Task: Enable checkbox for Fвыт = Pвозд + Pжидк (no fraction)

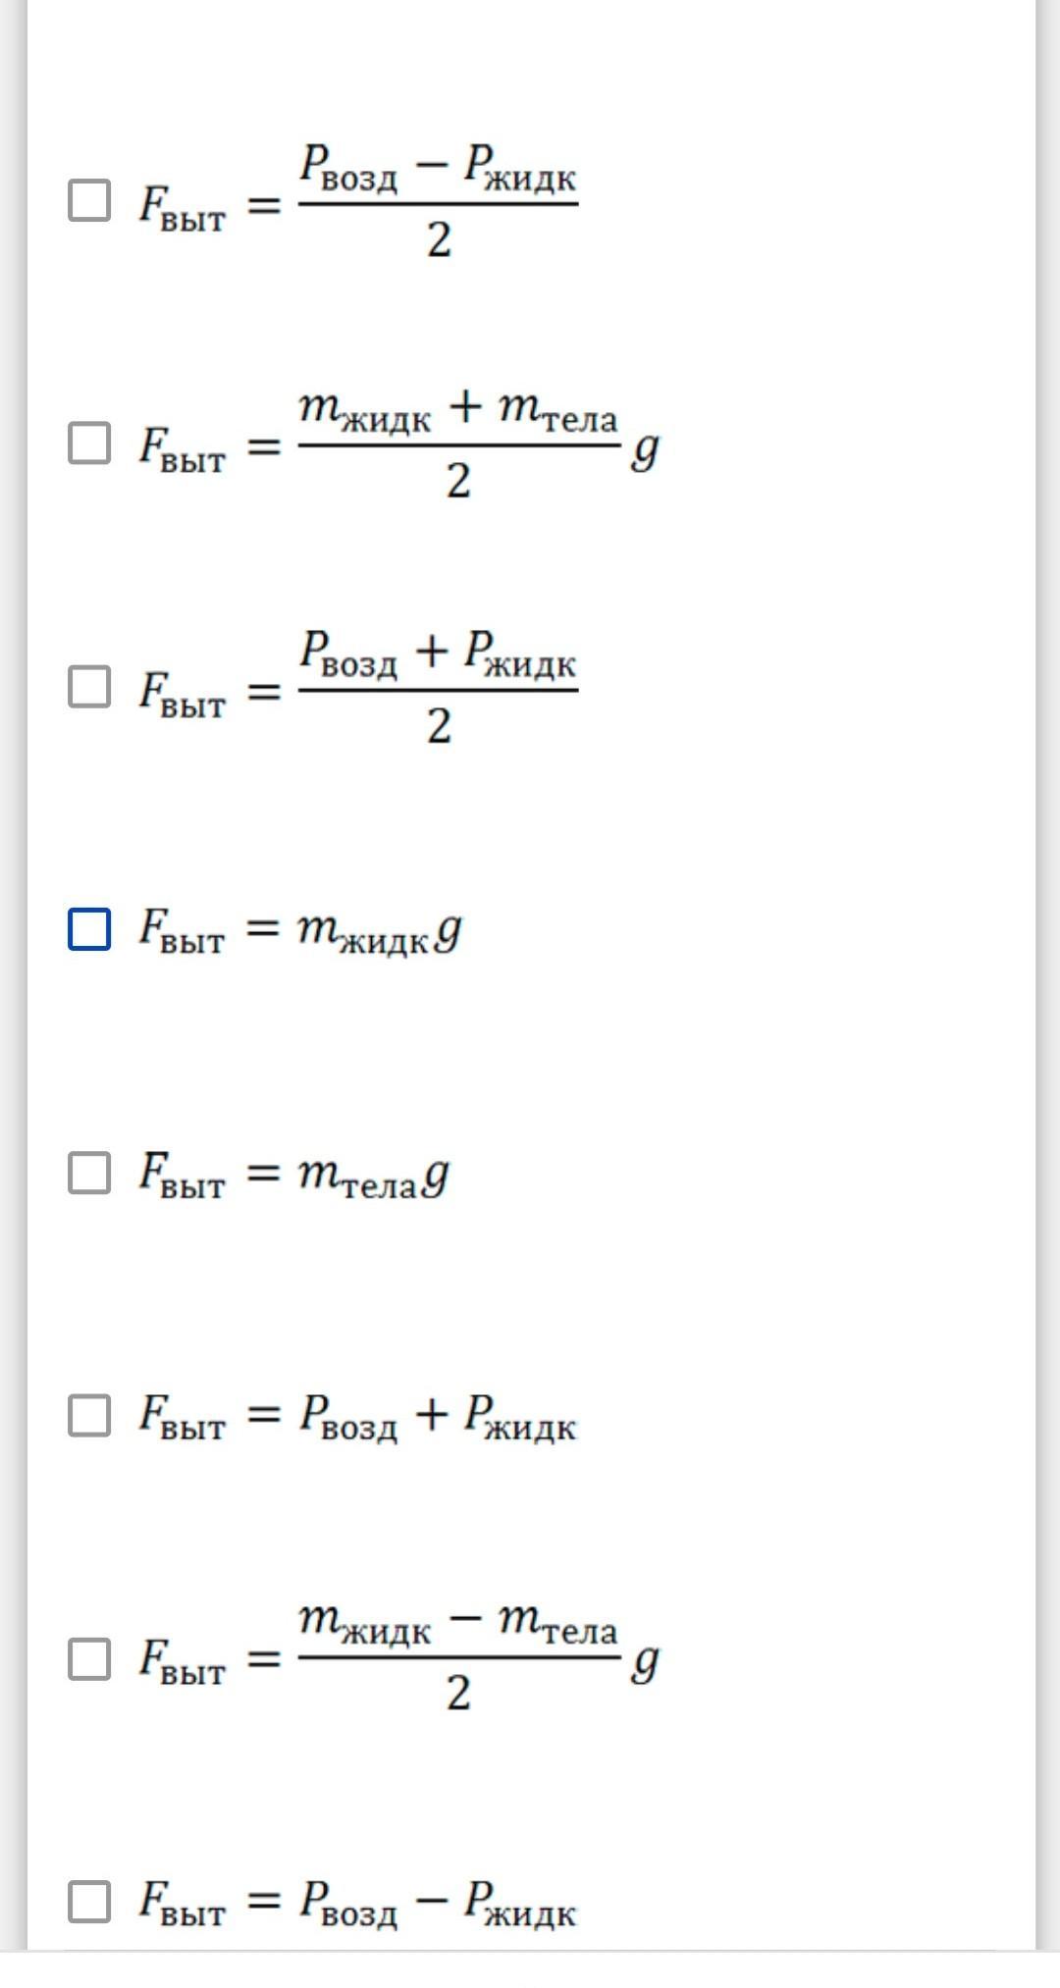Action: pyautogui.click(x=89, y=1415)
